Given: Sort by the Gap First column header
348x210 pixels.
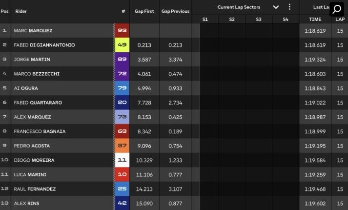Looking at the screenshot, I should pyautogui.click(x=144, y=11).
